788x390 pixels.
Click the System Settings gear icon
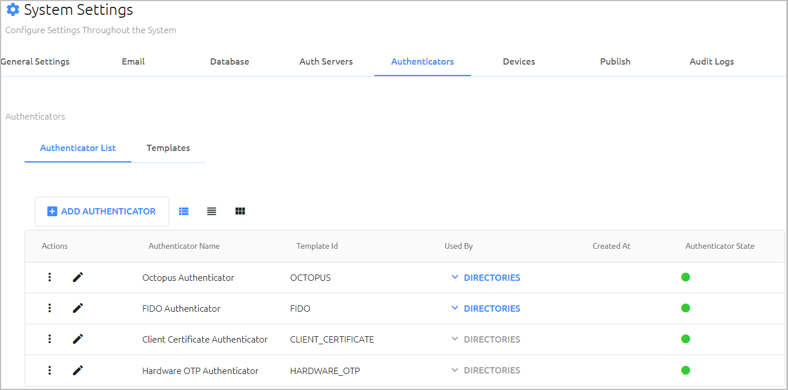(x=13, y=10)
